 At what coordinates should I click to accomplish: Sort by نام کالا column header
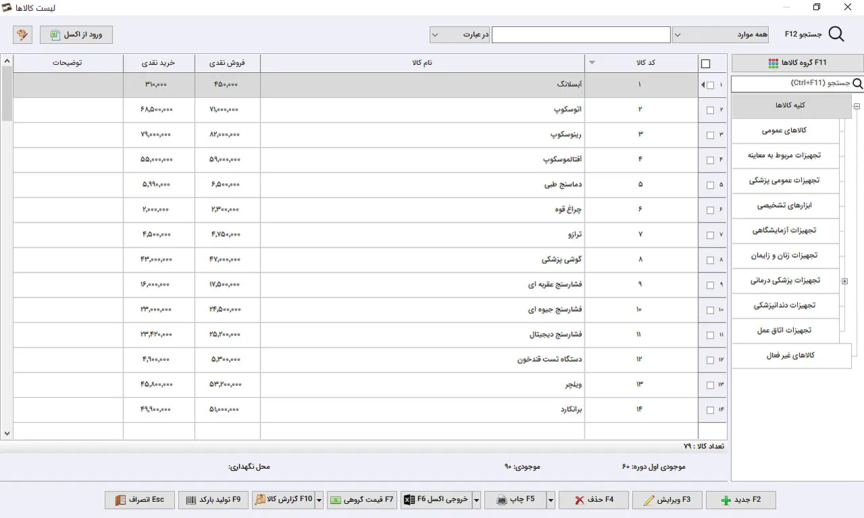tap(423, 63)
